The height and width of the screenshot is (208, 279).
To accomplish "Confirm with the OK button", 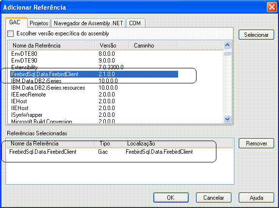I will coord(171,197).
